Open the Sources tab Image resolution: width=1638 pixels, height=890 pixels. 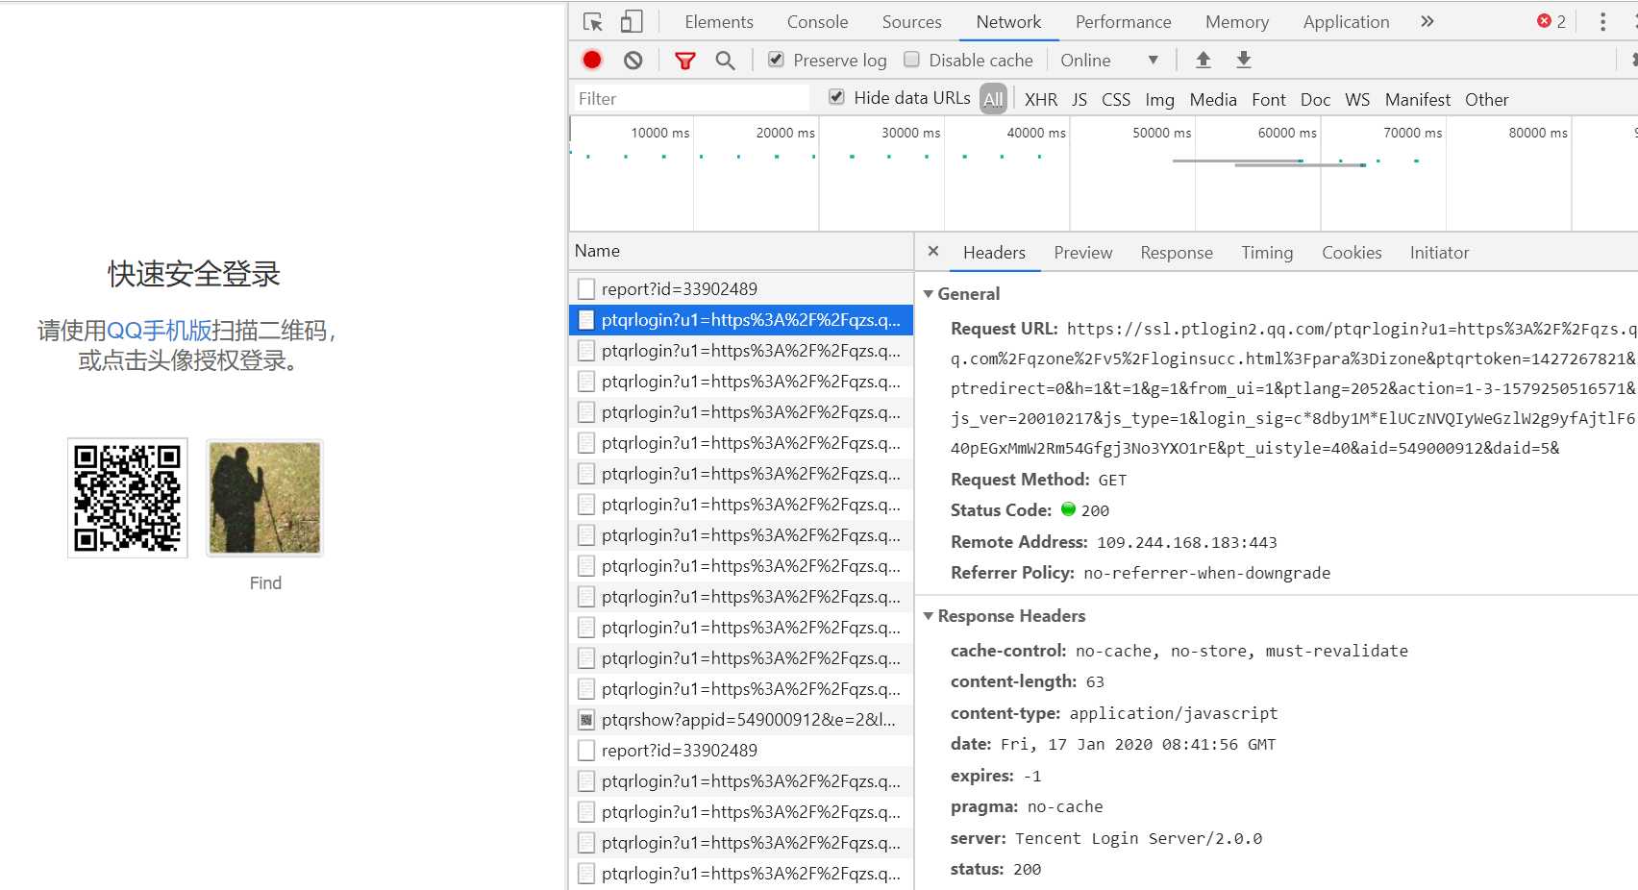coord(911,21)
